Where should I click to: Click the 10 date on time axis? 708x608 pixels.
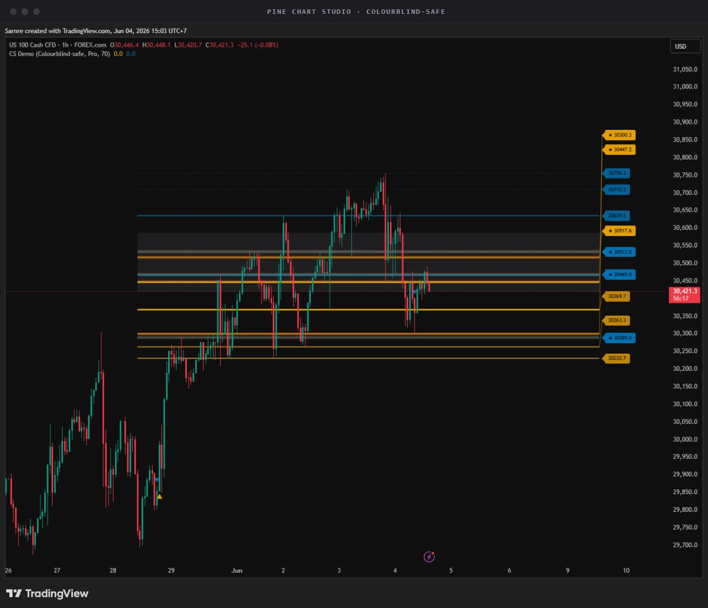pos(626,570)
